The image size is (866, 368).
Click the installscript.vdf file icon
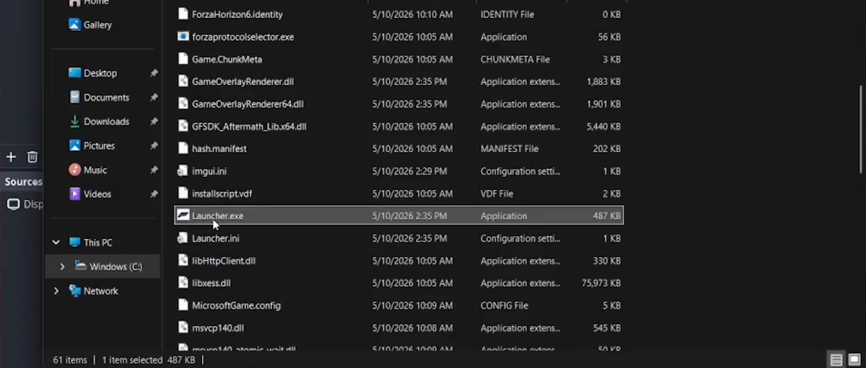click(183, 193)
